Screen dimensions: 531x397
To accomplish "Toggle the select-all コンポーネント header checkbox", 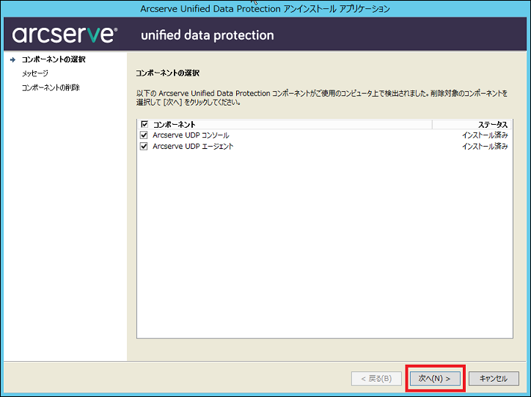I will click(x=144, y=124).
